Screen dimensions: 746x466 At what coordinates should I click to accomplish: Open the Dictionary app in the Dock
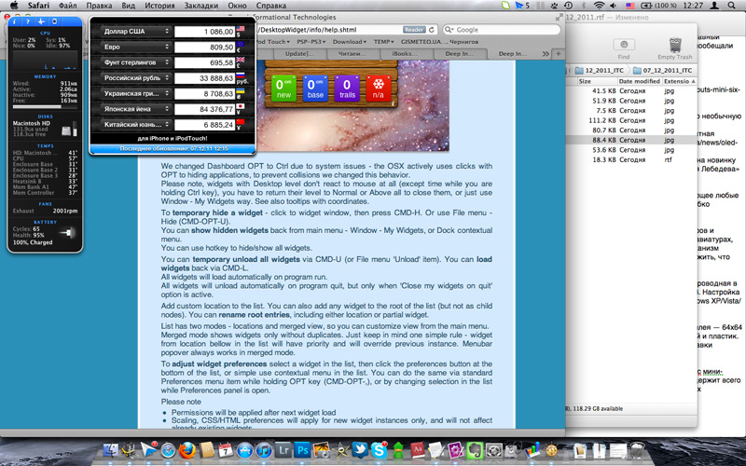(x=417, y=449)
